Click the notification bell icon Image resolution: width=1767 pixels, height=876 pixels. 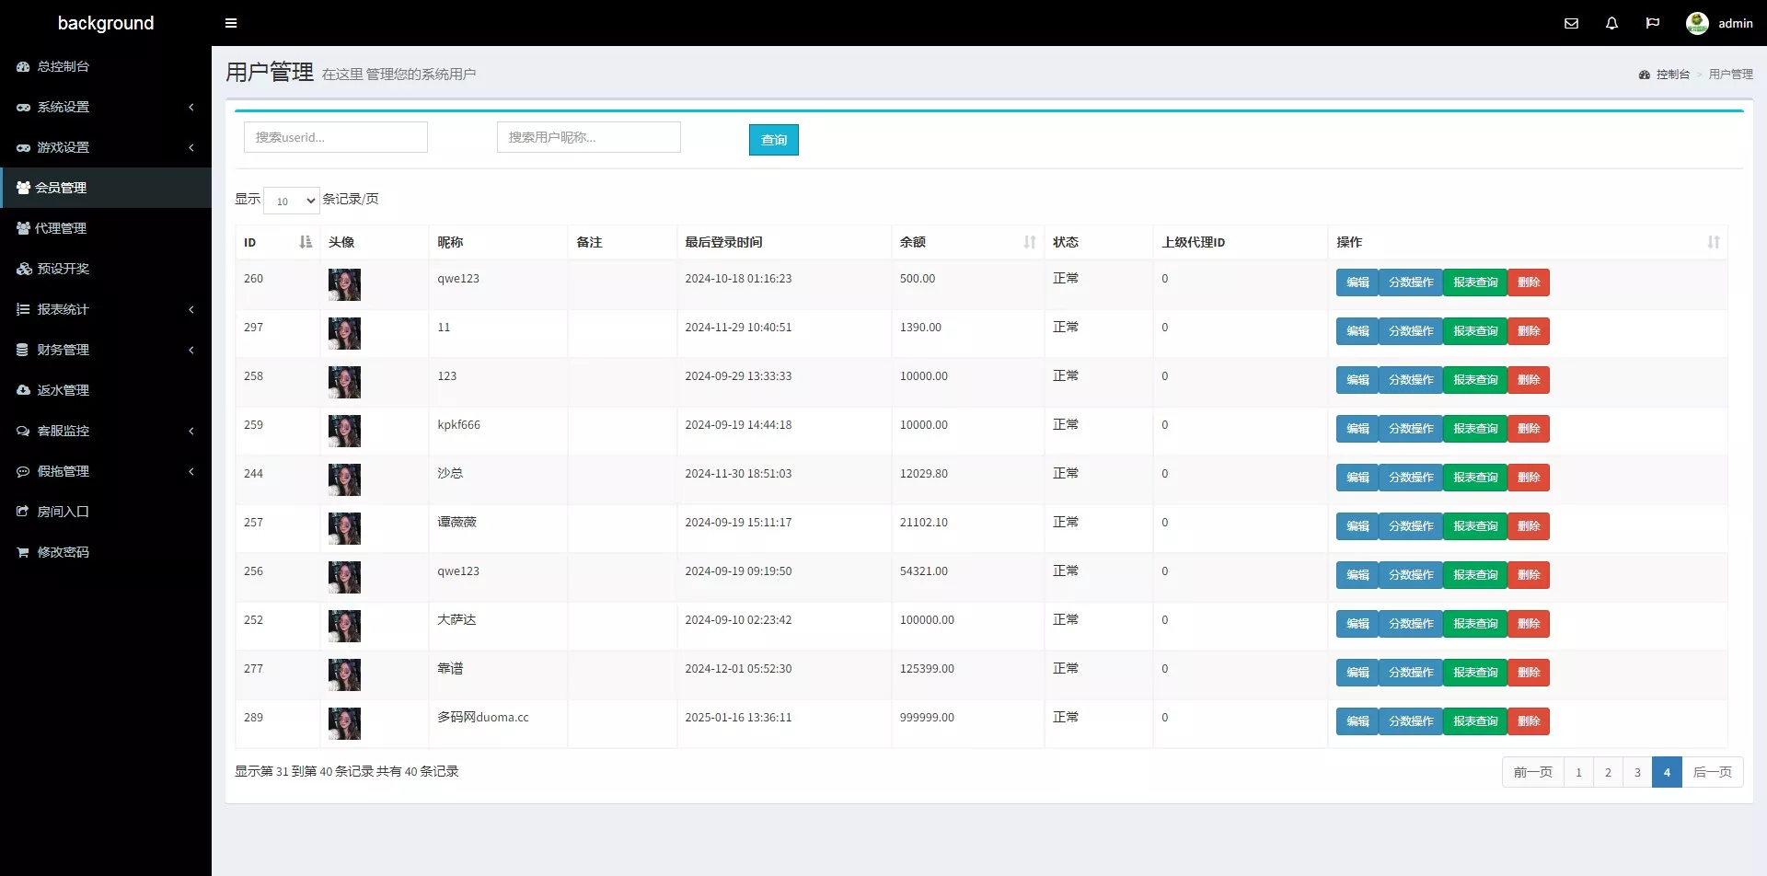1611,23
